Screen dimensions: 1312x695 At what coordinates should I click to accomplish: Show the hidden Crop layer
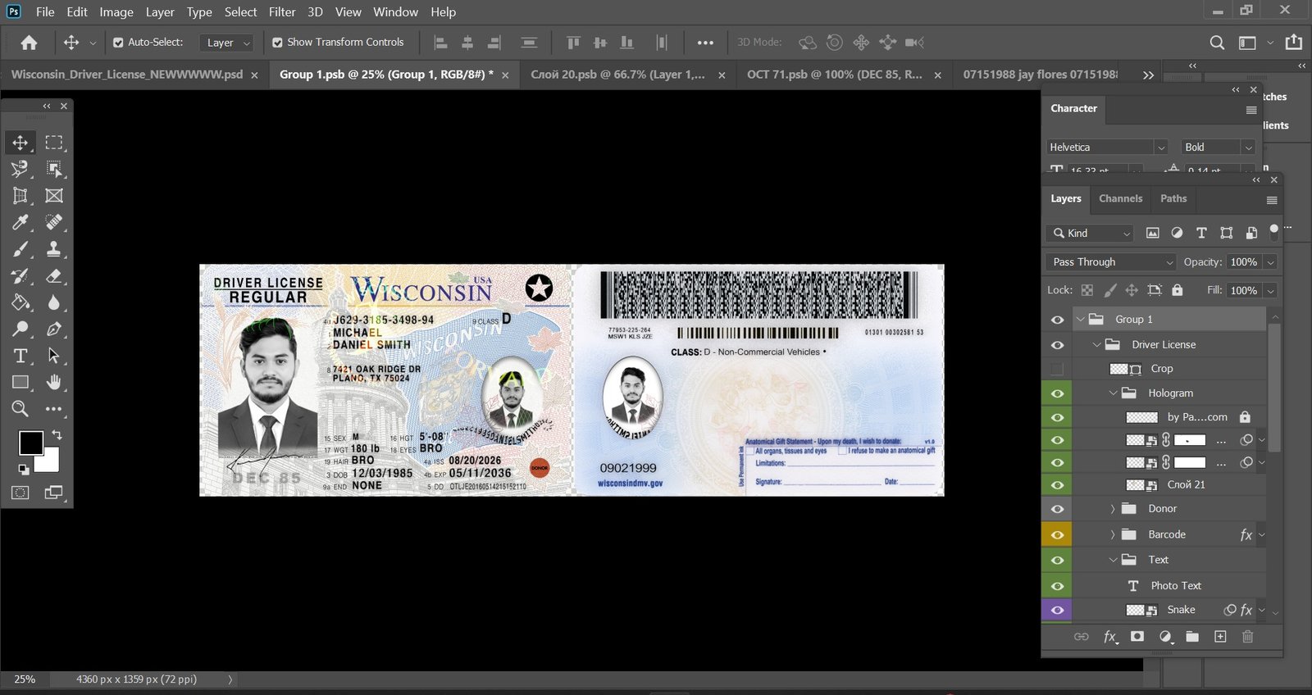pyautogui.click(x=1057, y=369)
